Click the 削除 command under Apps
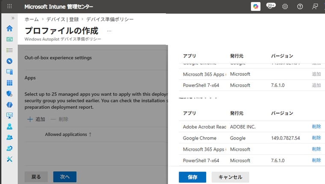 click(x=59, y=119)
